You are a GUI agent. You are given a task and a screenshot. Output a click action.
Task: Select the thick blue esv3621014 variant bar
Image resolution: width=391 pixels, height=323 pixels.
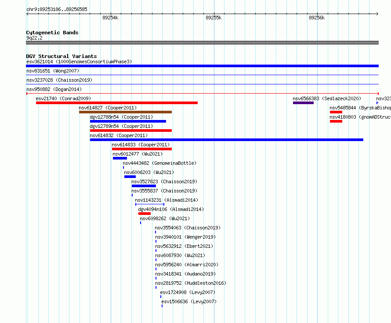coord(202,66)
